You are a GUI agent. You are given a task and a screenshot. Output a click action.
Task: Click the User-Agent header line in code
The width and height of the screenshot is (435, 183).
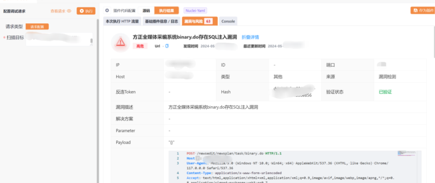coord(287,165)
